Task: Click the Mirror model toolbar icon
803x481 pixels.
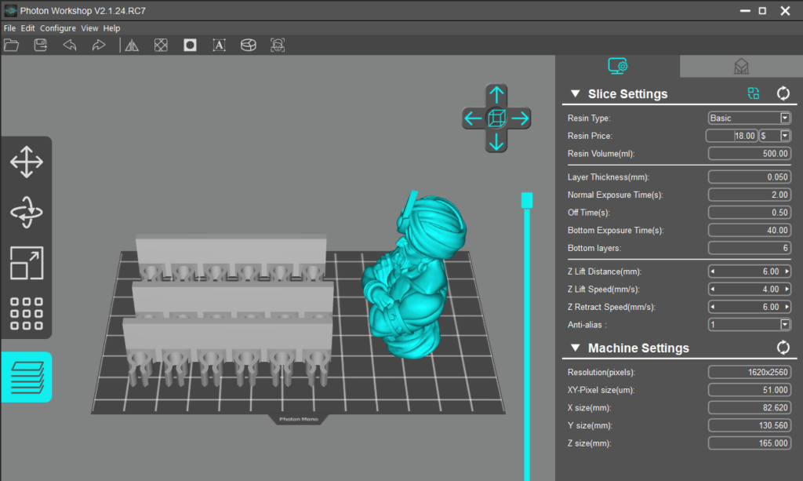Action: [132, 46]
